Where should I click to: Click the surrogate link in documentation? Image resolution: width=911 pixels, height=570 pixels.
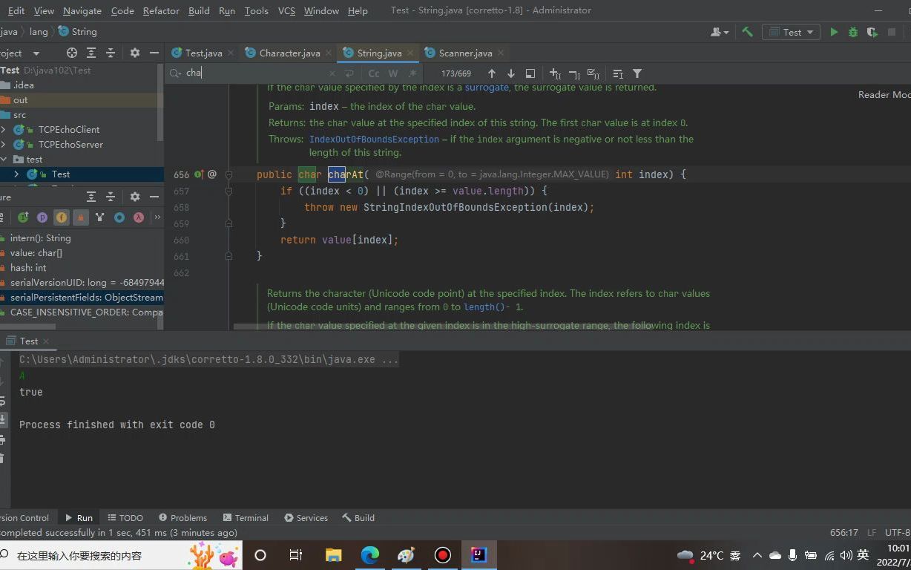point(487,87)
